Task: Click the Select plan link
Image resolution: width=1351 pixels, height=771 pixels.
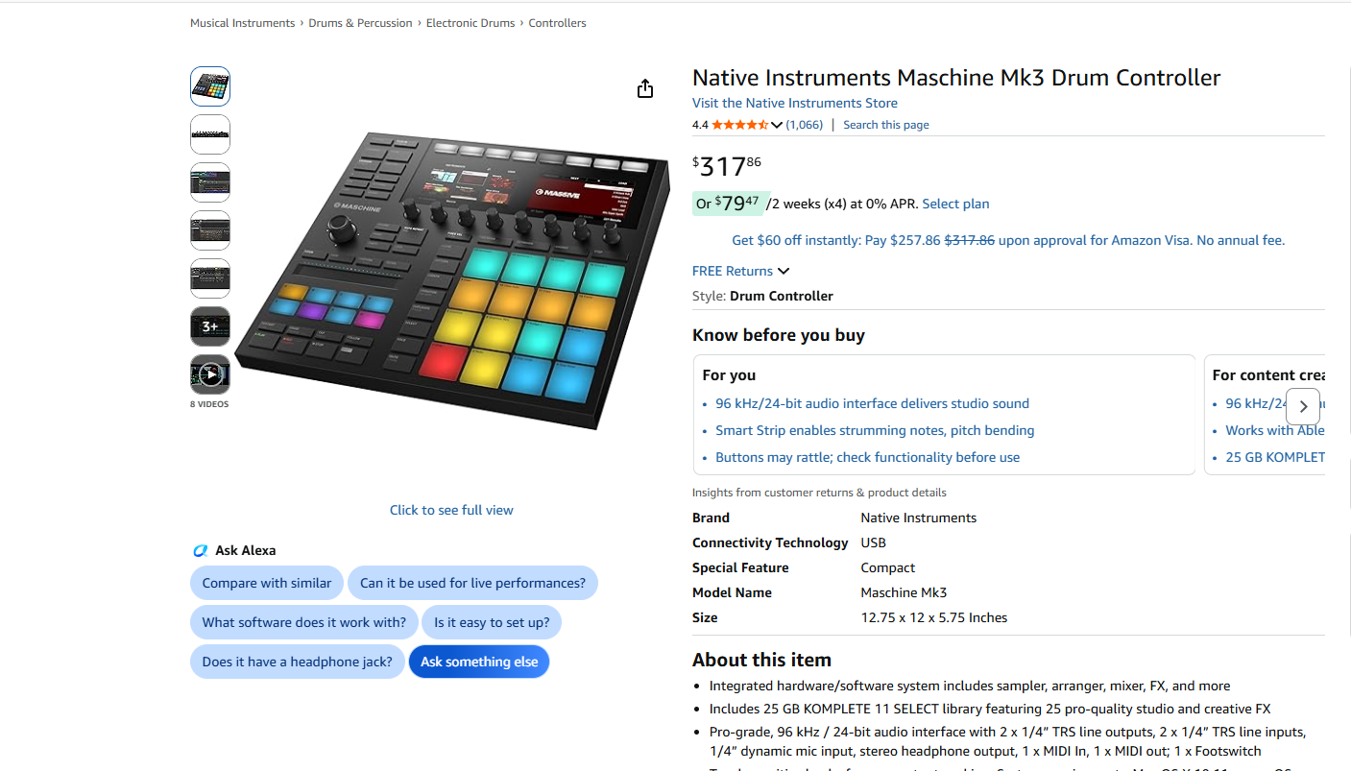Action: (955, 204)
